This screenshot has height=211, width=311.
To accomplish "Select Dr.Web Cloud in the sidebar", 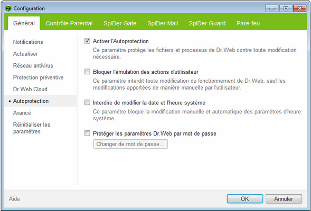I will click(30, 89).
